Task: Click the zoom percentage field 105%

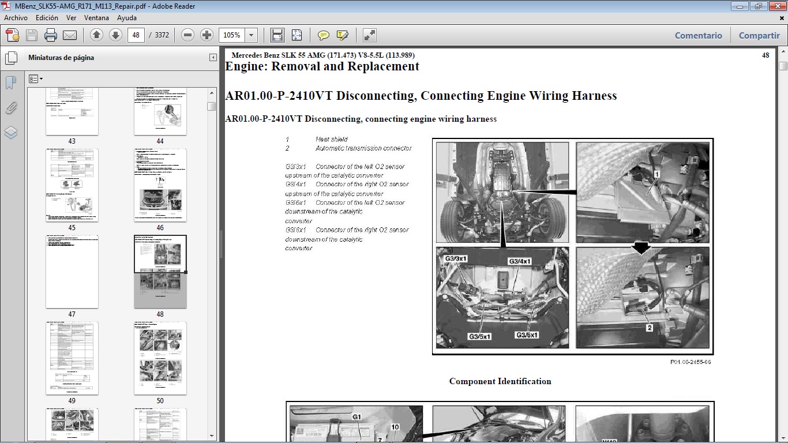Action: point(232,35)
